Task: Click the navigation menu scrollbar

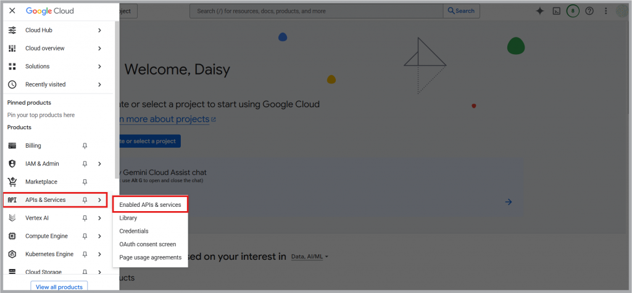Action: pos(117,100)
